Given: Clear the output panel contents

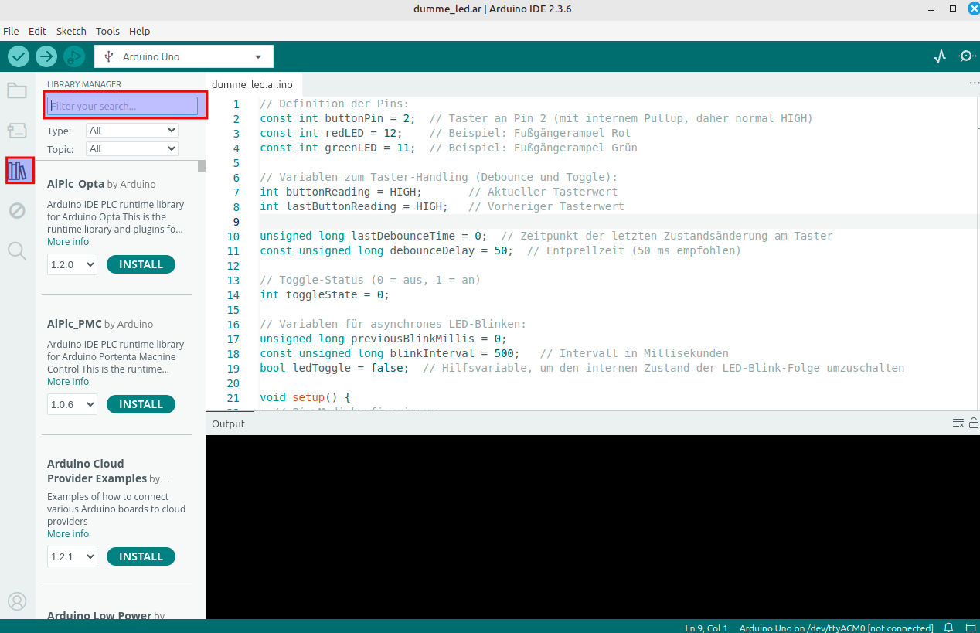Looking at the screenshot, I should pos(958,424).
